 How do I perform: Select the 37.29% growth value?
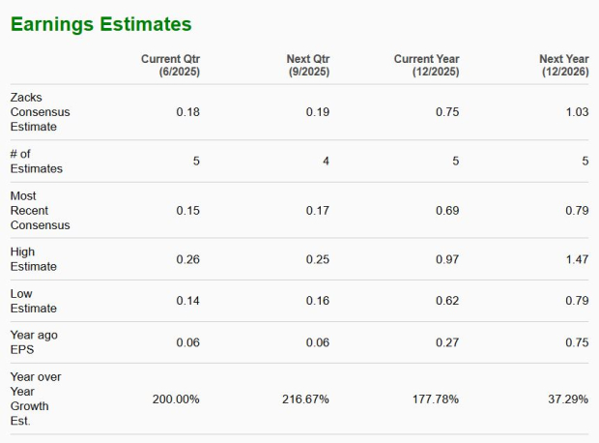pos(567,399)
